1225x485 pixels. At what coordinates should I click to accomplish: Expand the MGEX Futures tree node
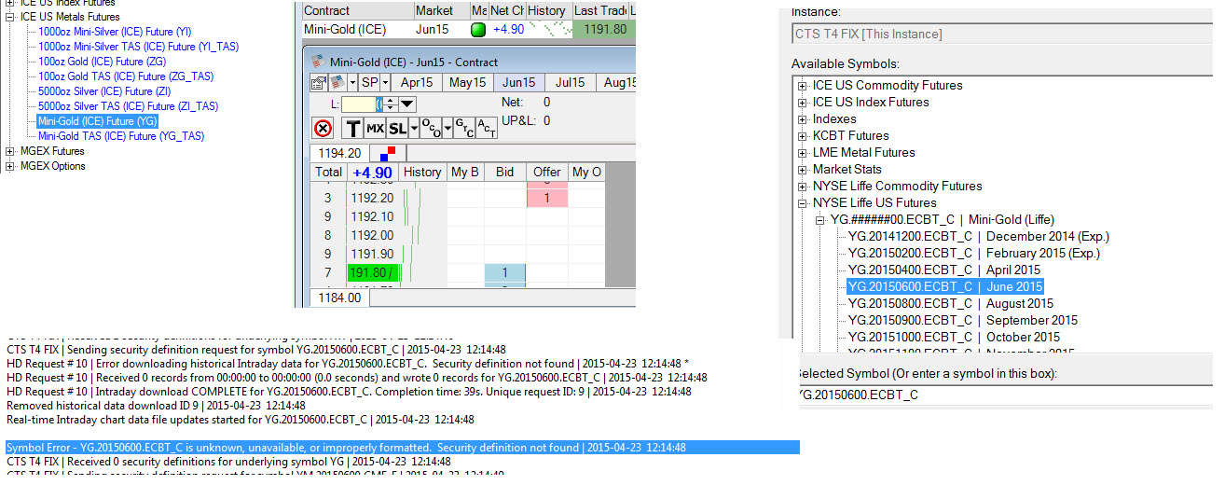[x=10, y=151]
